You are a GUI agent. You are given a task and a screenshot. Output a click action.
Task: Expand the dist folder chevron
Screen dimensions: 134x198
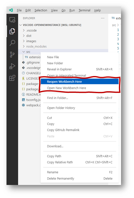24,36
